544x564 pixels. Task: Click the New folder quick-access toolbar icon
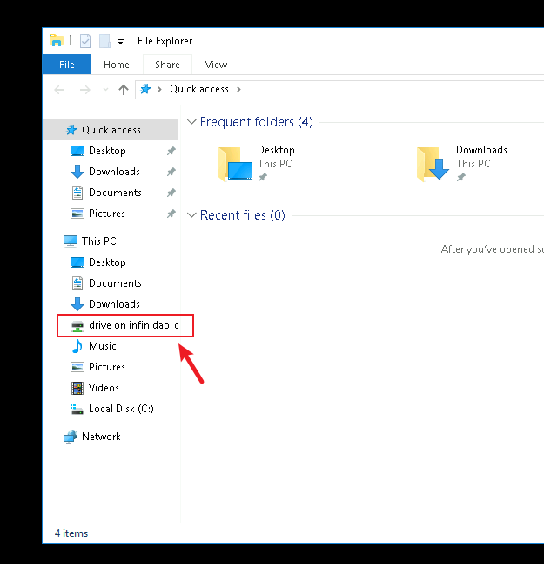[104, 41]
